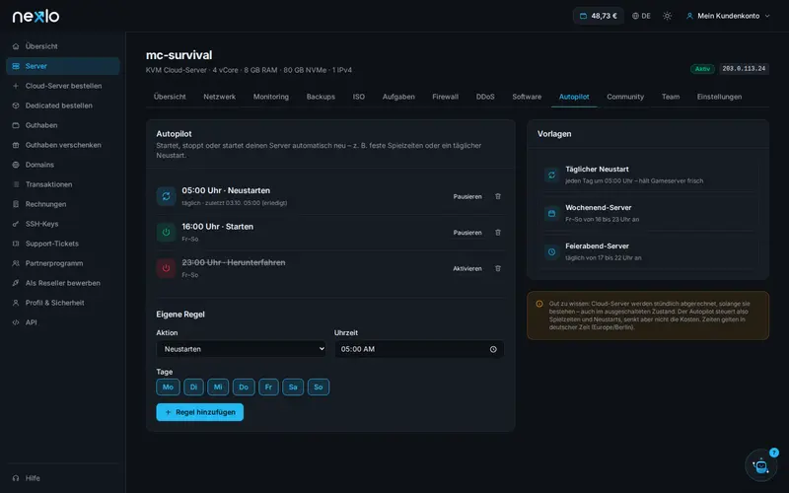Toggle the Do day chip
Viewport: 789px width, 493px height.
coord(244,387)
